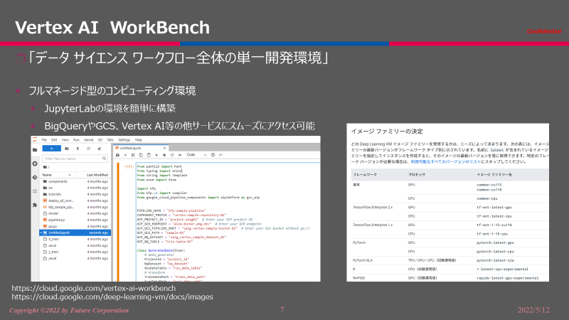569x320 pixels.
Task: Select Untitled.ipynb in the file list
Action: click(x=75, y=233)
